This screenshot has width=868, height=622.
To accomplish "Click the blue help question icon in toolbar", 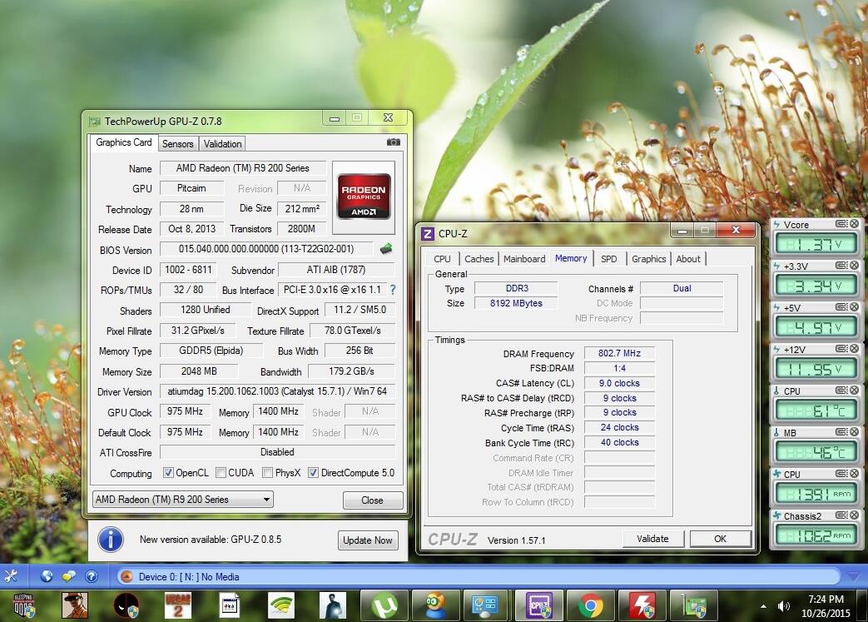I will coord(91,576).
